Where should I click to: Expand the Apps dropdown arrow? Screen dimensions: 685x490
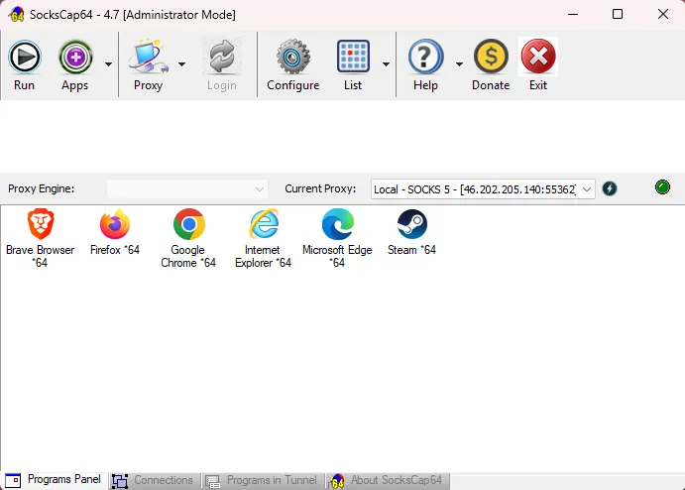point(108,64)
